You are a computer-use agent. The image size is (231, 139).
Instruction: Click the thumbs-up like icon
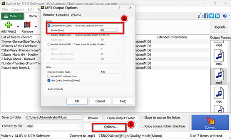click(200, 16)
